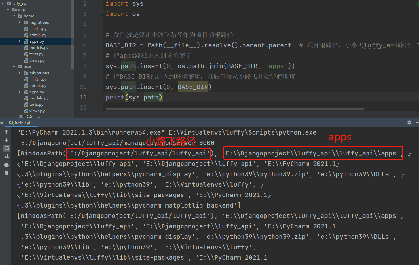Screen dimensions: 419x265
Task: Click the comment on line 9
Action: pos(200,76)
